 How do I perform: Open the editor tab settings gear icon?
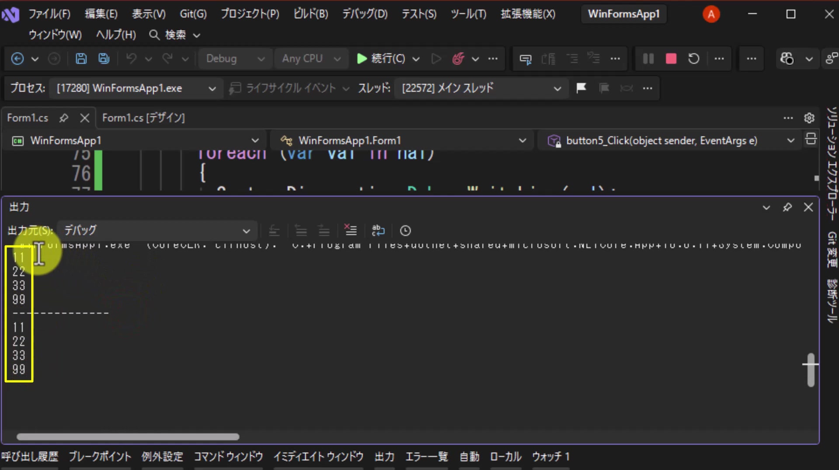point(809,118)
